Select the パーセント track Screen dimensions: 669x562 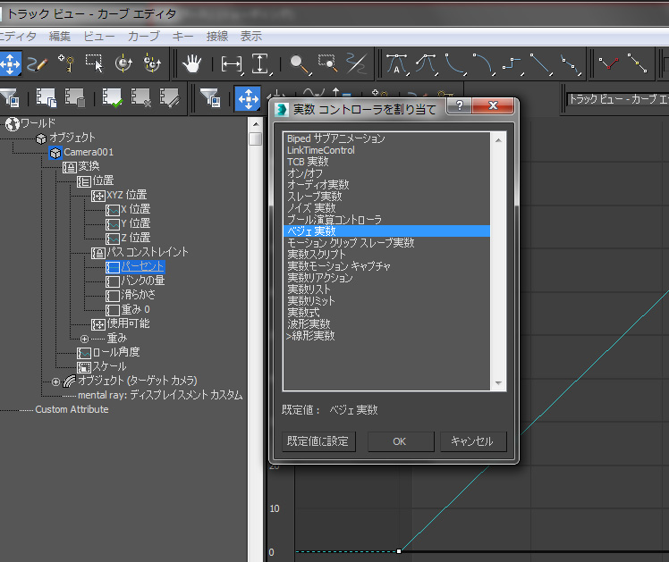[142, 267]
